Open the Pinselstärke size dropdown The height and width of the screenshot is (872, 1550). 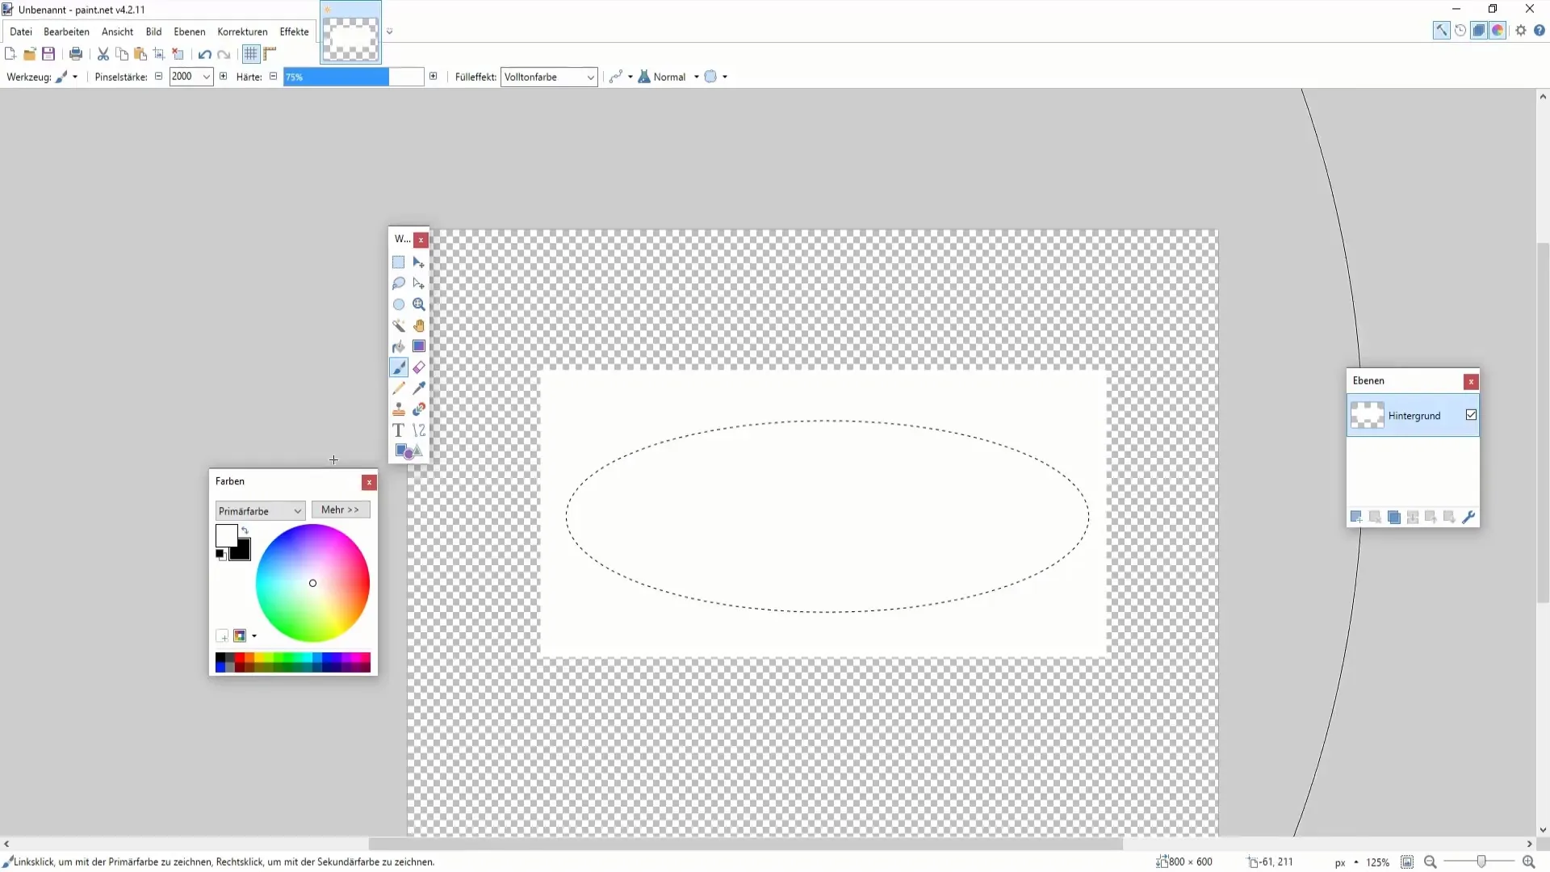(x=207, y=77)
